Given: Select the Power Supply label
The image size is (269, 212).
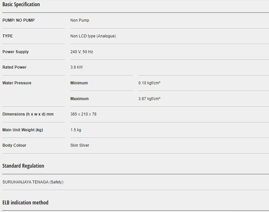Looking at the screenshot, I should (15, 52).
